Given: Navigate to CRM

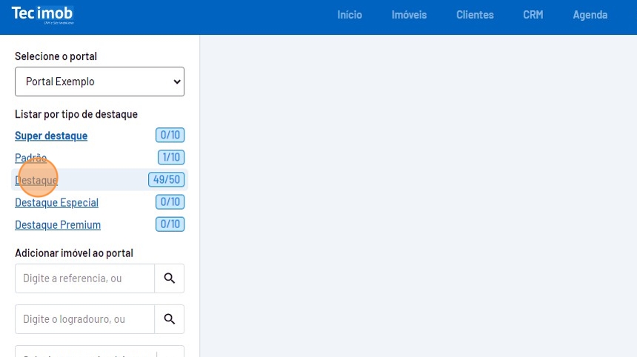Looking at the screenshot, I should 533,15.
